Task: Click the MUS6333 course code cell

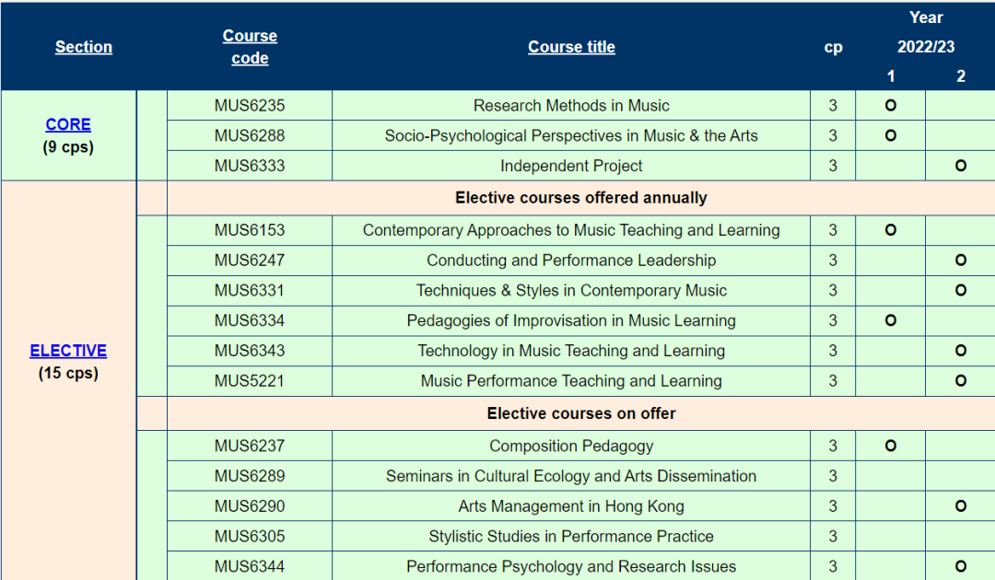Action: coord(250,166)
